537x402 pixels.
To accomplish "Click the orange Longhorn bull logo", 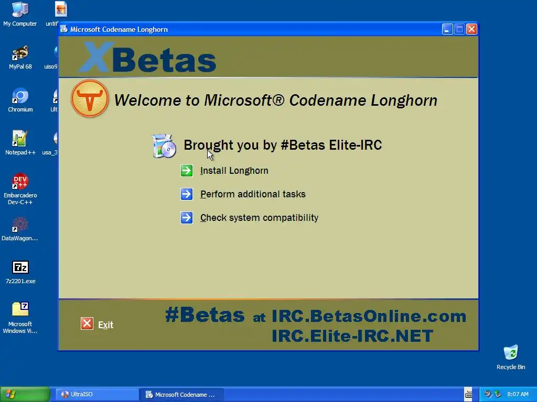I will 90,99.
